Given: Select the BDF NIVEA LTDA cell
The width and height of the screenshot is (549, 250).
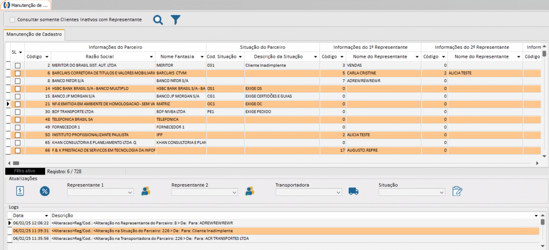Looking at the screenshot, I should [181, 112].
